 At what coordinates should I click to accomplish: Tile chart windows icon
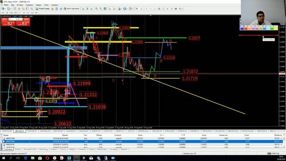105,8
